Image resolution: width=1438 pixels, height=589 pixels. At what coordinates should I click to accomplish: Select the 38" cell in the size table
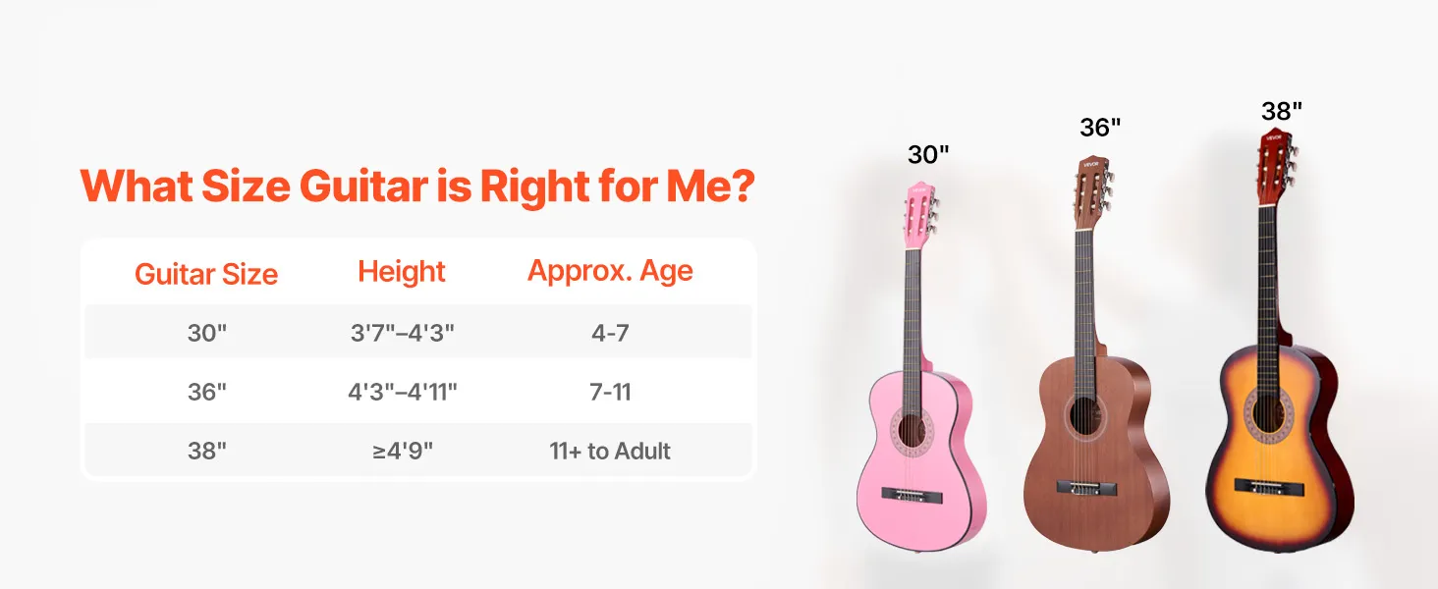206,451
